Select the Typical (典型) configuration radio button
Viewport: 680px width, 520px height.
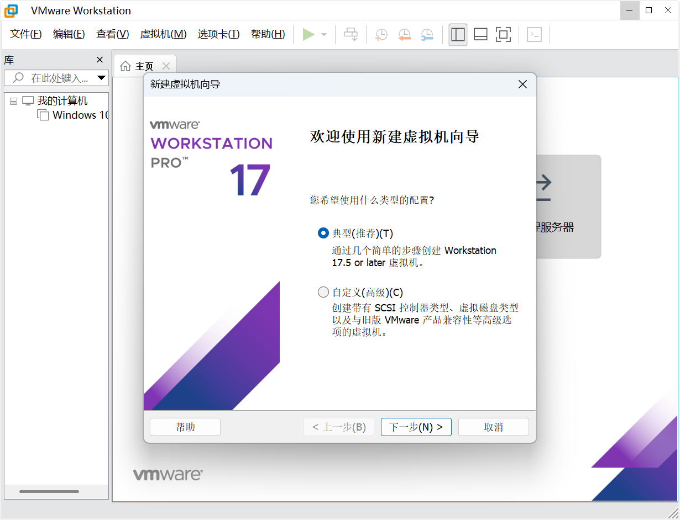click(x=323, y=234)
